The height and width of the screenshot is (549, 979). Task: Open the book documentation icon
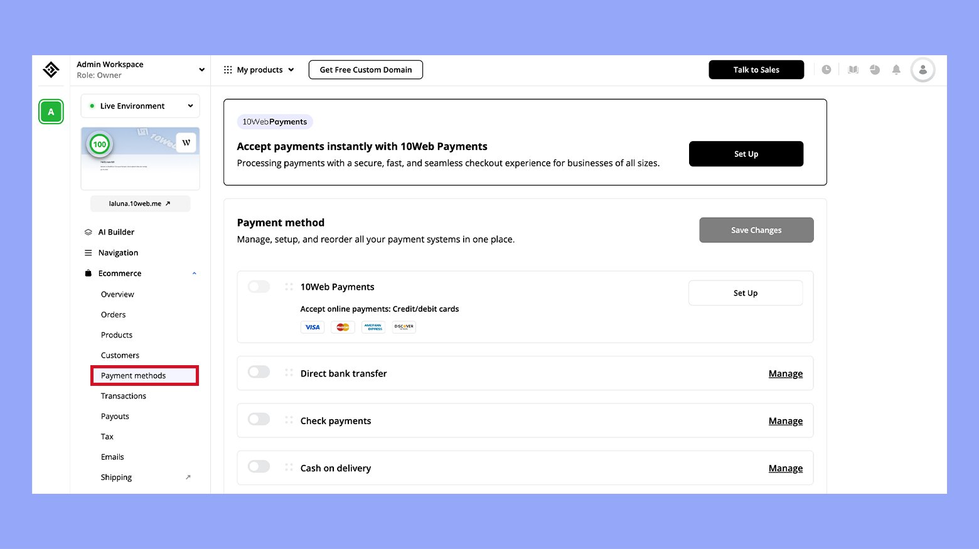point(853,70)
